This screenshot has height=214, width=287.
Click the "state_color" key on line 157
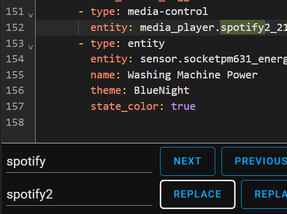(125, 107)
